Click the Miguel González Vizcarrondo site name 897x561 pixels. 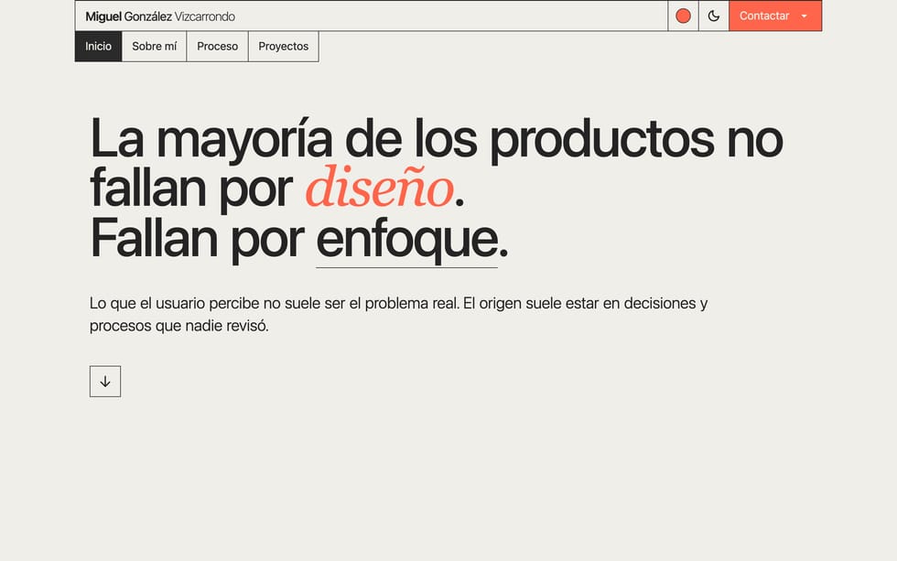[x=160, y=16]
